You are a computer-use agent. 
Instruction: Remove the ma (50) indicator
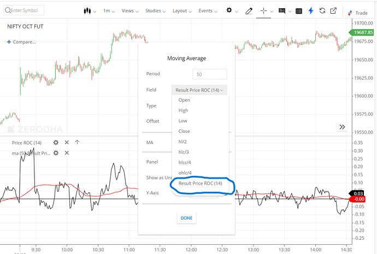[67, 153]
